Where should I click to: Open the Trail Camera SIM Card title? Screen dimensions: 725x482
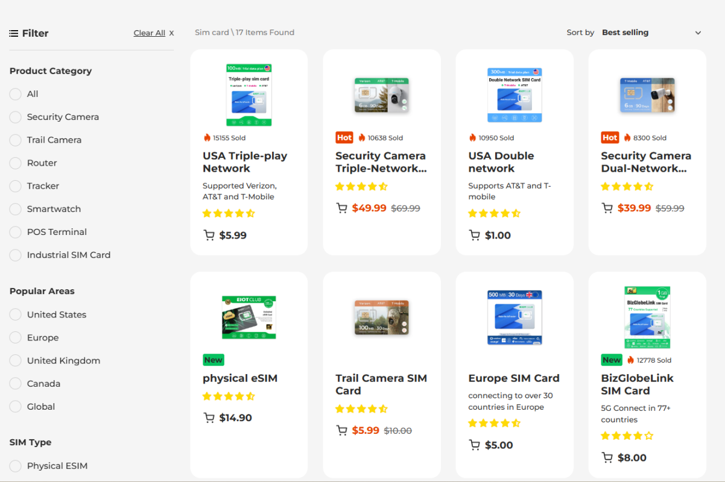point(381,384)
